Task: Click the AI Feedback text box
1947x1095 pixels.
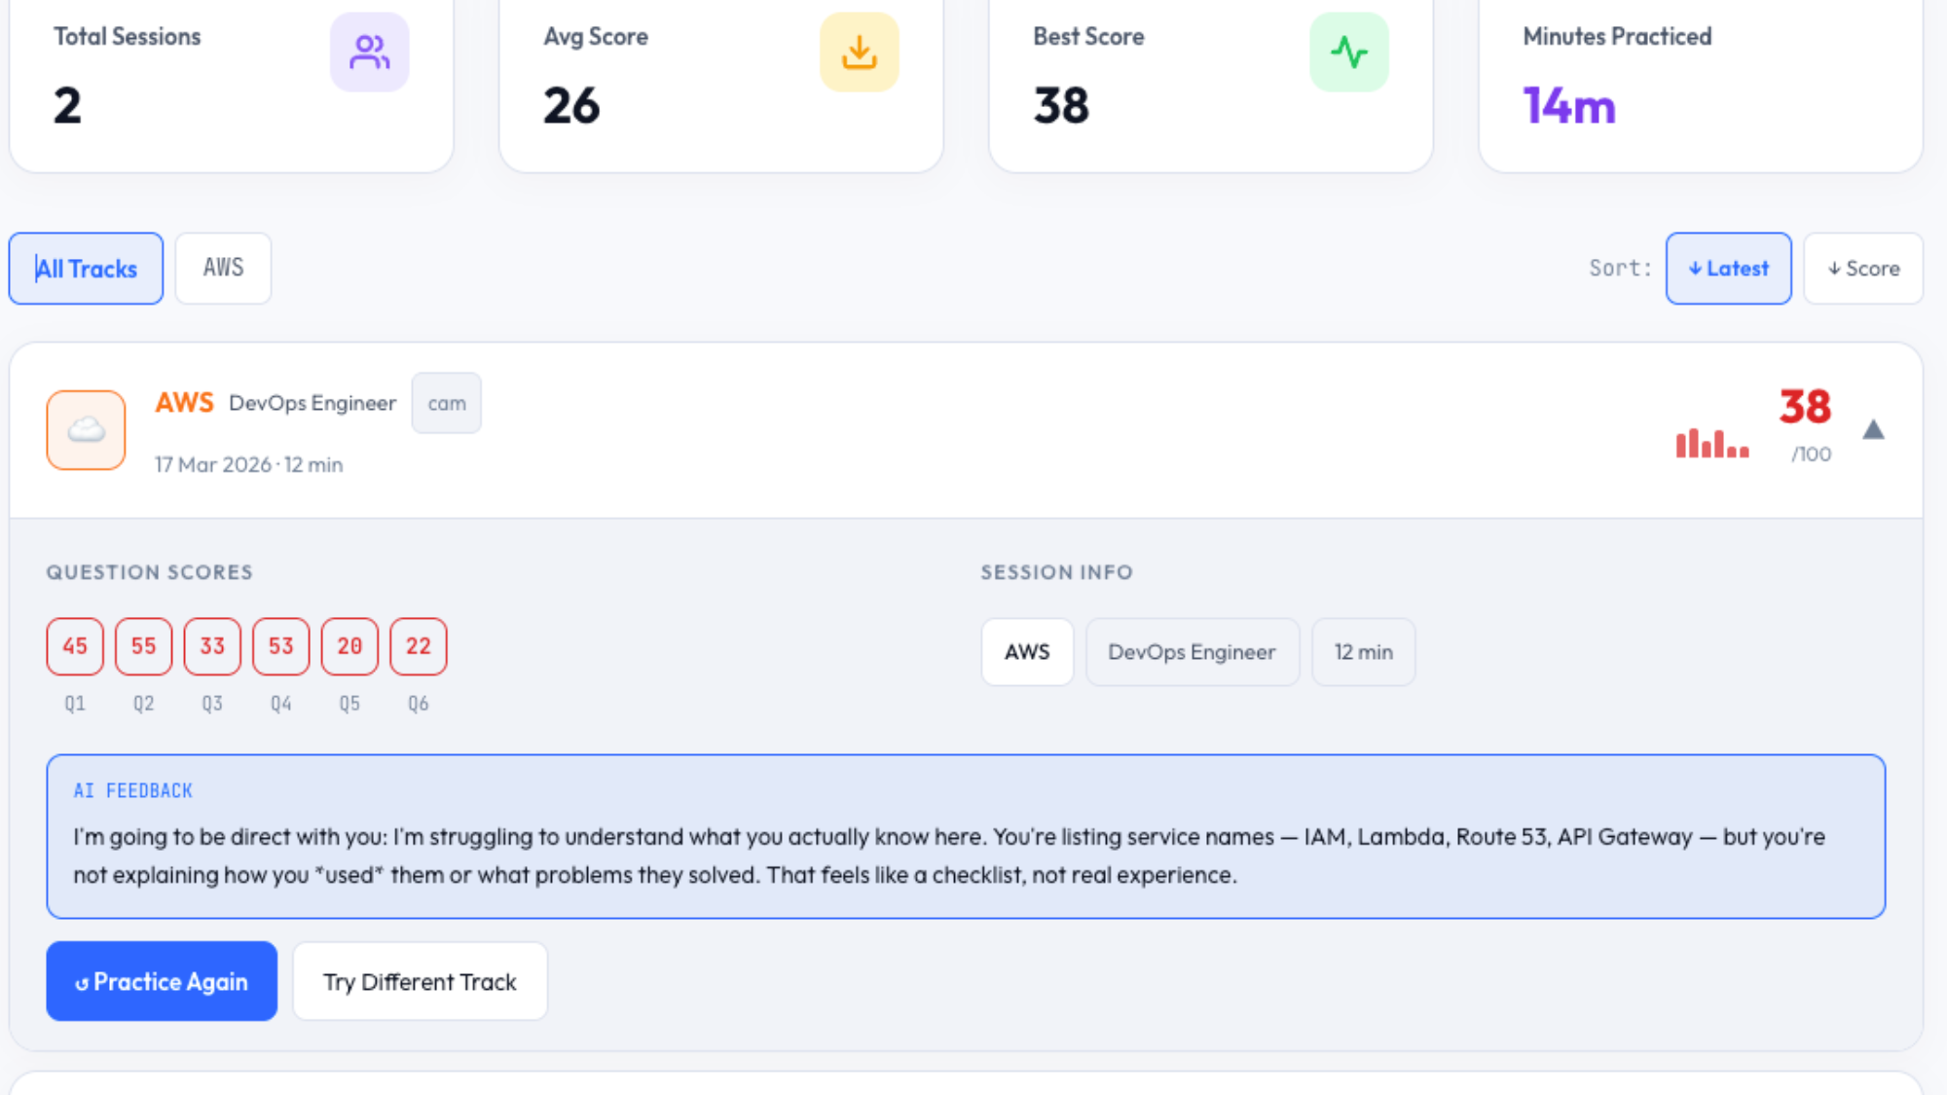Action: click(965, 837)
